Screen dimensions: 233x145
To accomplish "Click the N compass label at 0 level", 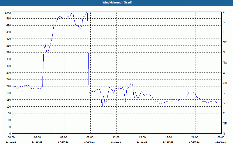I will click(224, 134).
